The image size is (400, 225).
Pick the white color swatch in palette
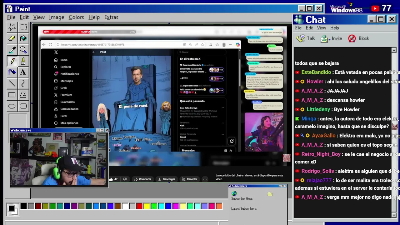click(125, 206)
